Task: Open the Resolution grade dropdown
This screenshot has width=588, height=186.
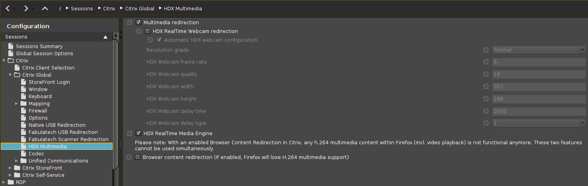Action: pos(539,50)
